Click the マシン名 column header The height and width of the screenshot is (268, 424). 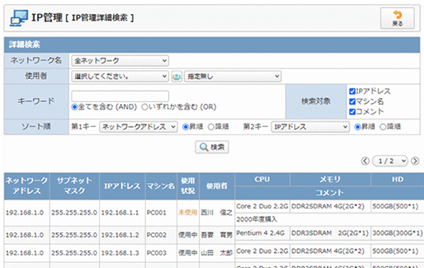(161, 186)
